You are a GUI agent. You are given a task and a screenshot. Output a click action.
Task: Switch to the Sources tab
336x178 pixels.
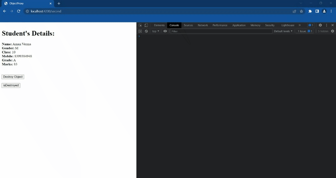click(x=188, y=25)
